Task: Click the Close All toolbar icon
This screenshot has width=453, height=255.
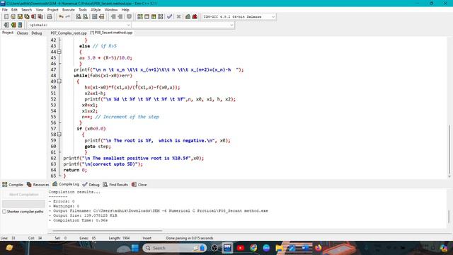Action: [x=41, y=17]
